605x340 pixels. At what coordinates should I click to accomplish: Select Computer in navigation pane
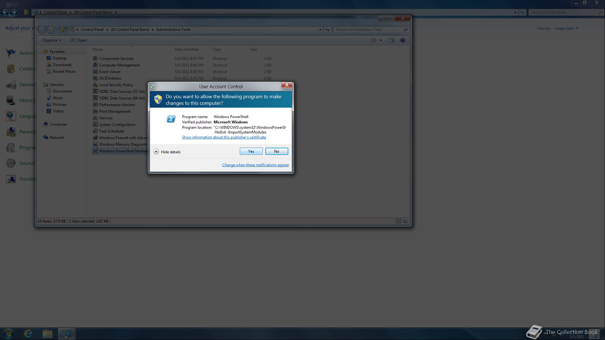pyautogui.click(x=58, y=124)
